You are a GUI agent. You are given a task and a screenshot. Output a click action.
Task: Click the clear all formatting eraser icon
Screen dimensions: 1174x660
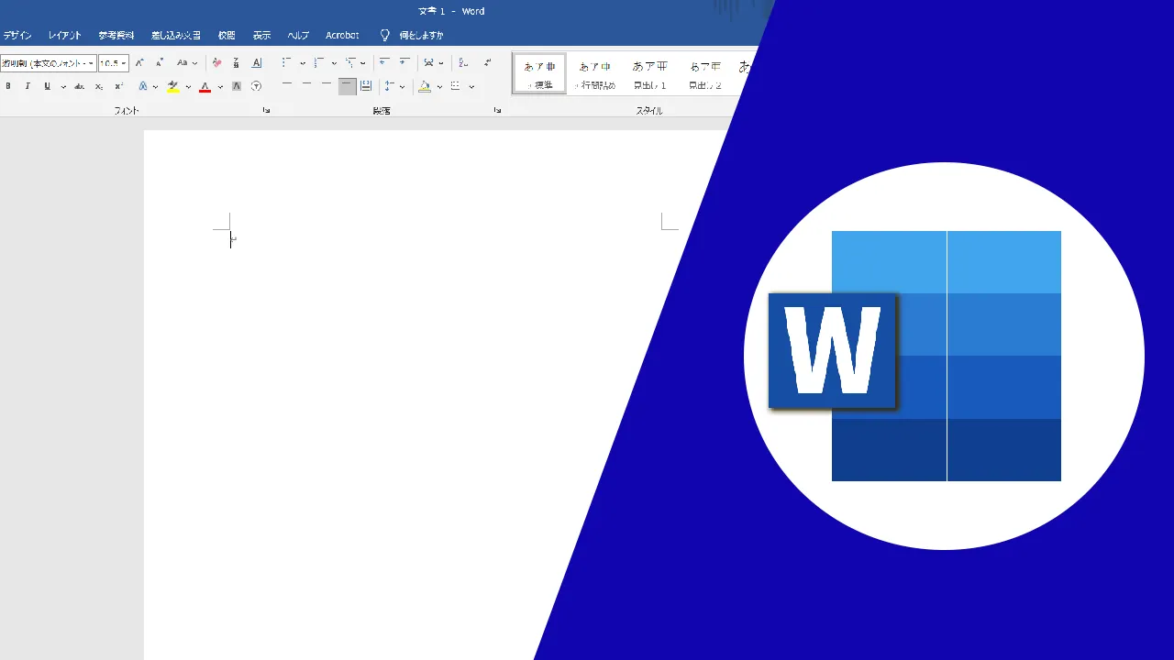tap(216, 63)
